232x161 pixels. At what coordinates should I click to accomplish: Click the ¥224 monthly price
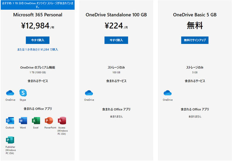(116, 26)
